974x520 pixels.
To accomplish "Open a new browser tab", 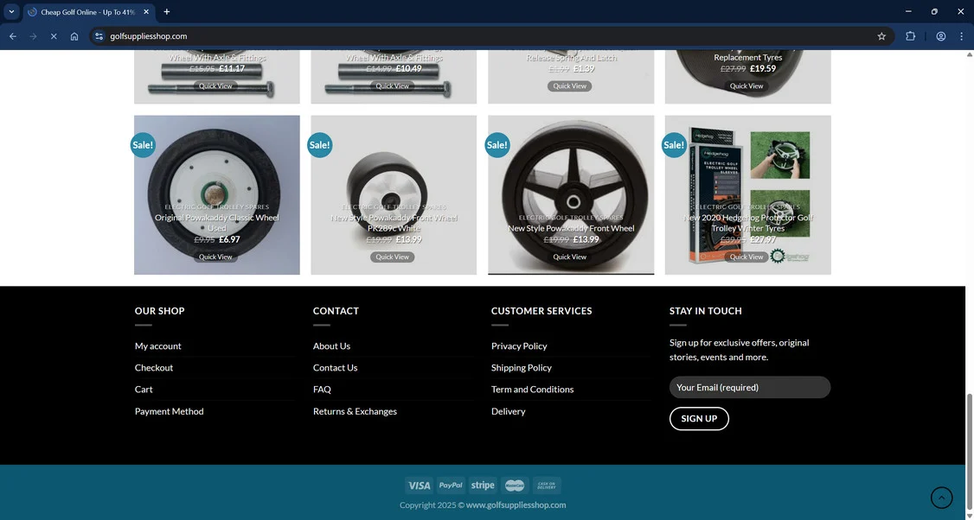I will [x=166, y=12].
